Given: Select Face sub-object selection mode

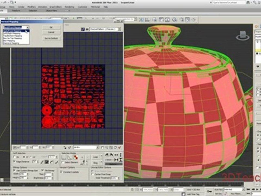Looking at the screenshot, I should (75, 157).
